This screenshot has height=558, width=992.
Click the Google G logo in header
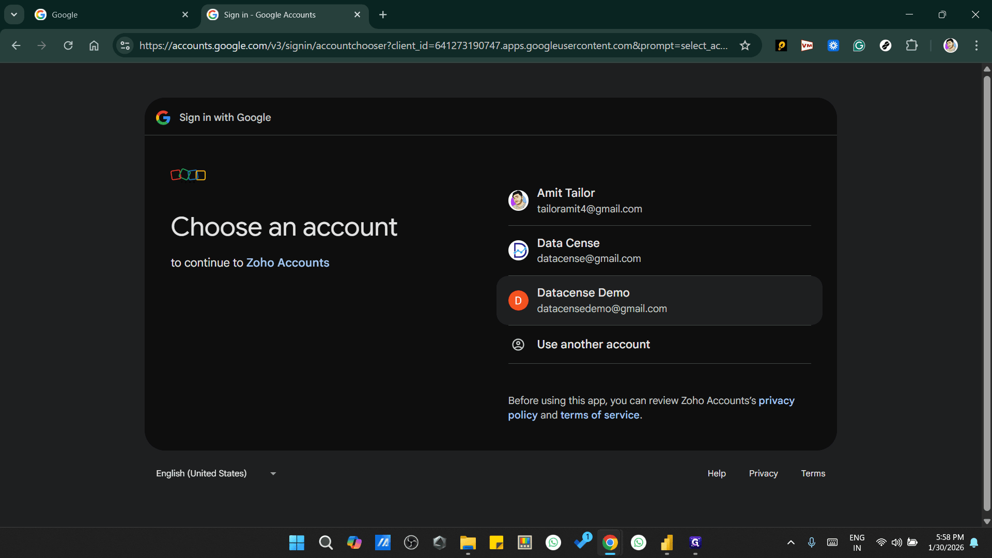pos(163,118)
